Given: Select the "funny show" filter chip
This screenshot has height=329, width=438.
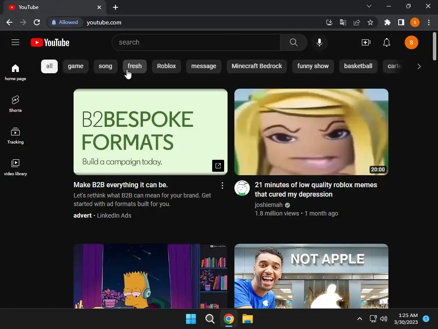Looking at the screenshot, I should (313, 66).
